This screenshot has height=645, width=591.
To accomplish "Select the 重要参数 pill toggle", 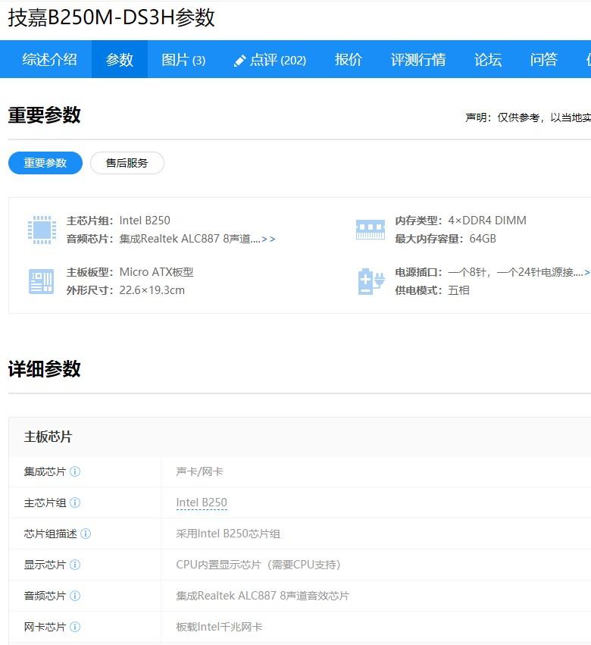I will 45,163.
